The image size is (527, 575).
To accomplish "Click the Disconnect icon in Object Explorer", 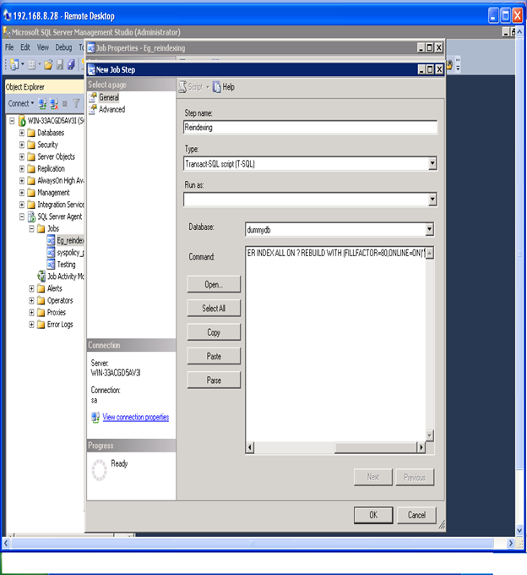I will (x=54, y=104).
